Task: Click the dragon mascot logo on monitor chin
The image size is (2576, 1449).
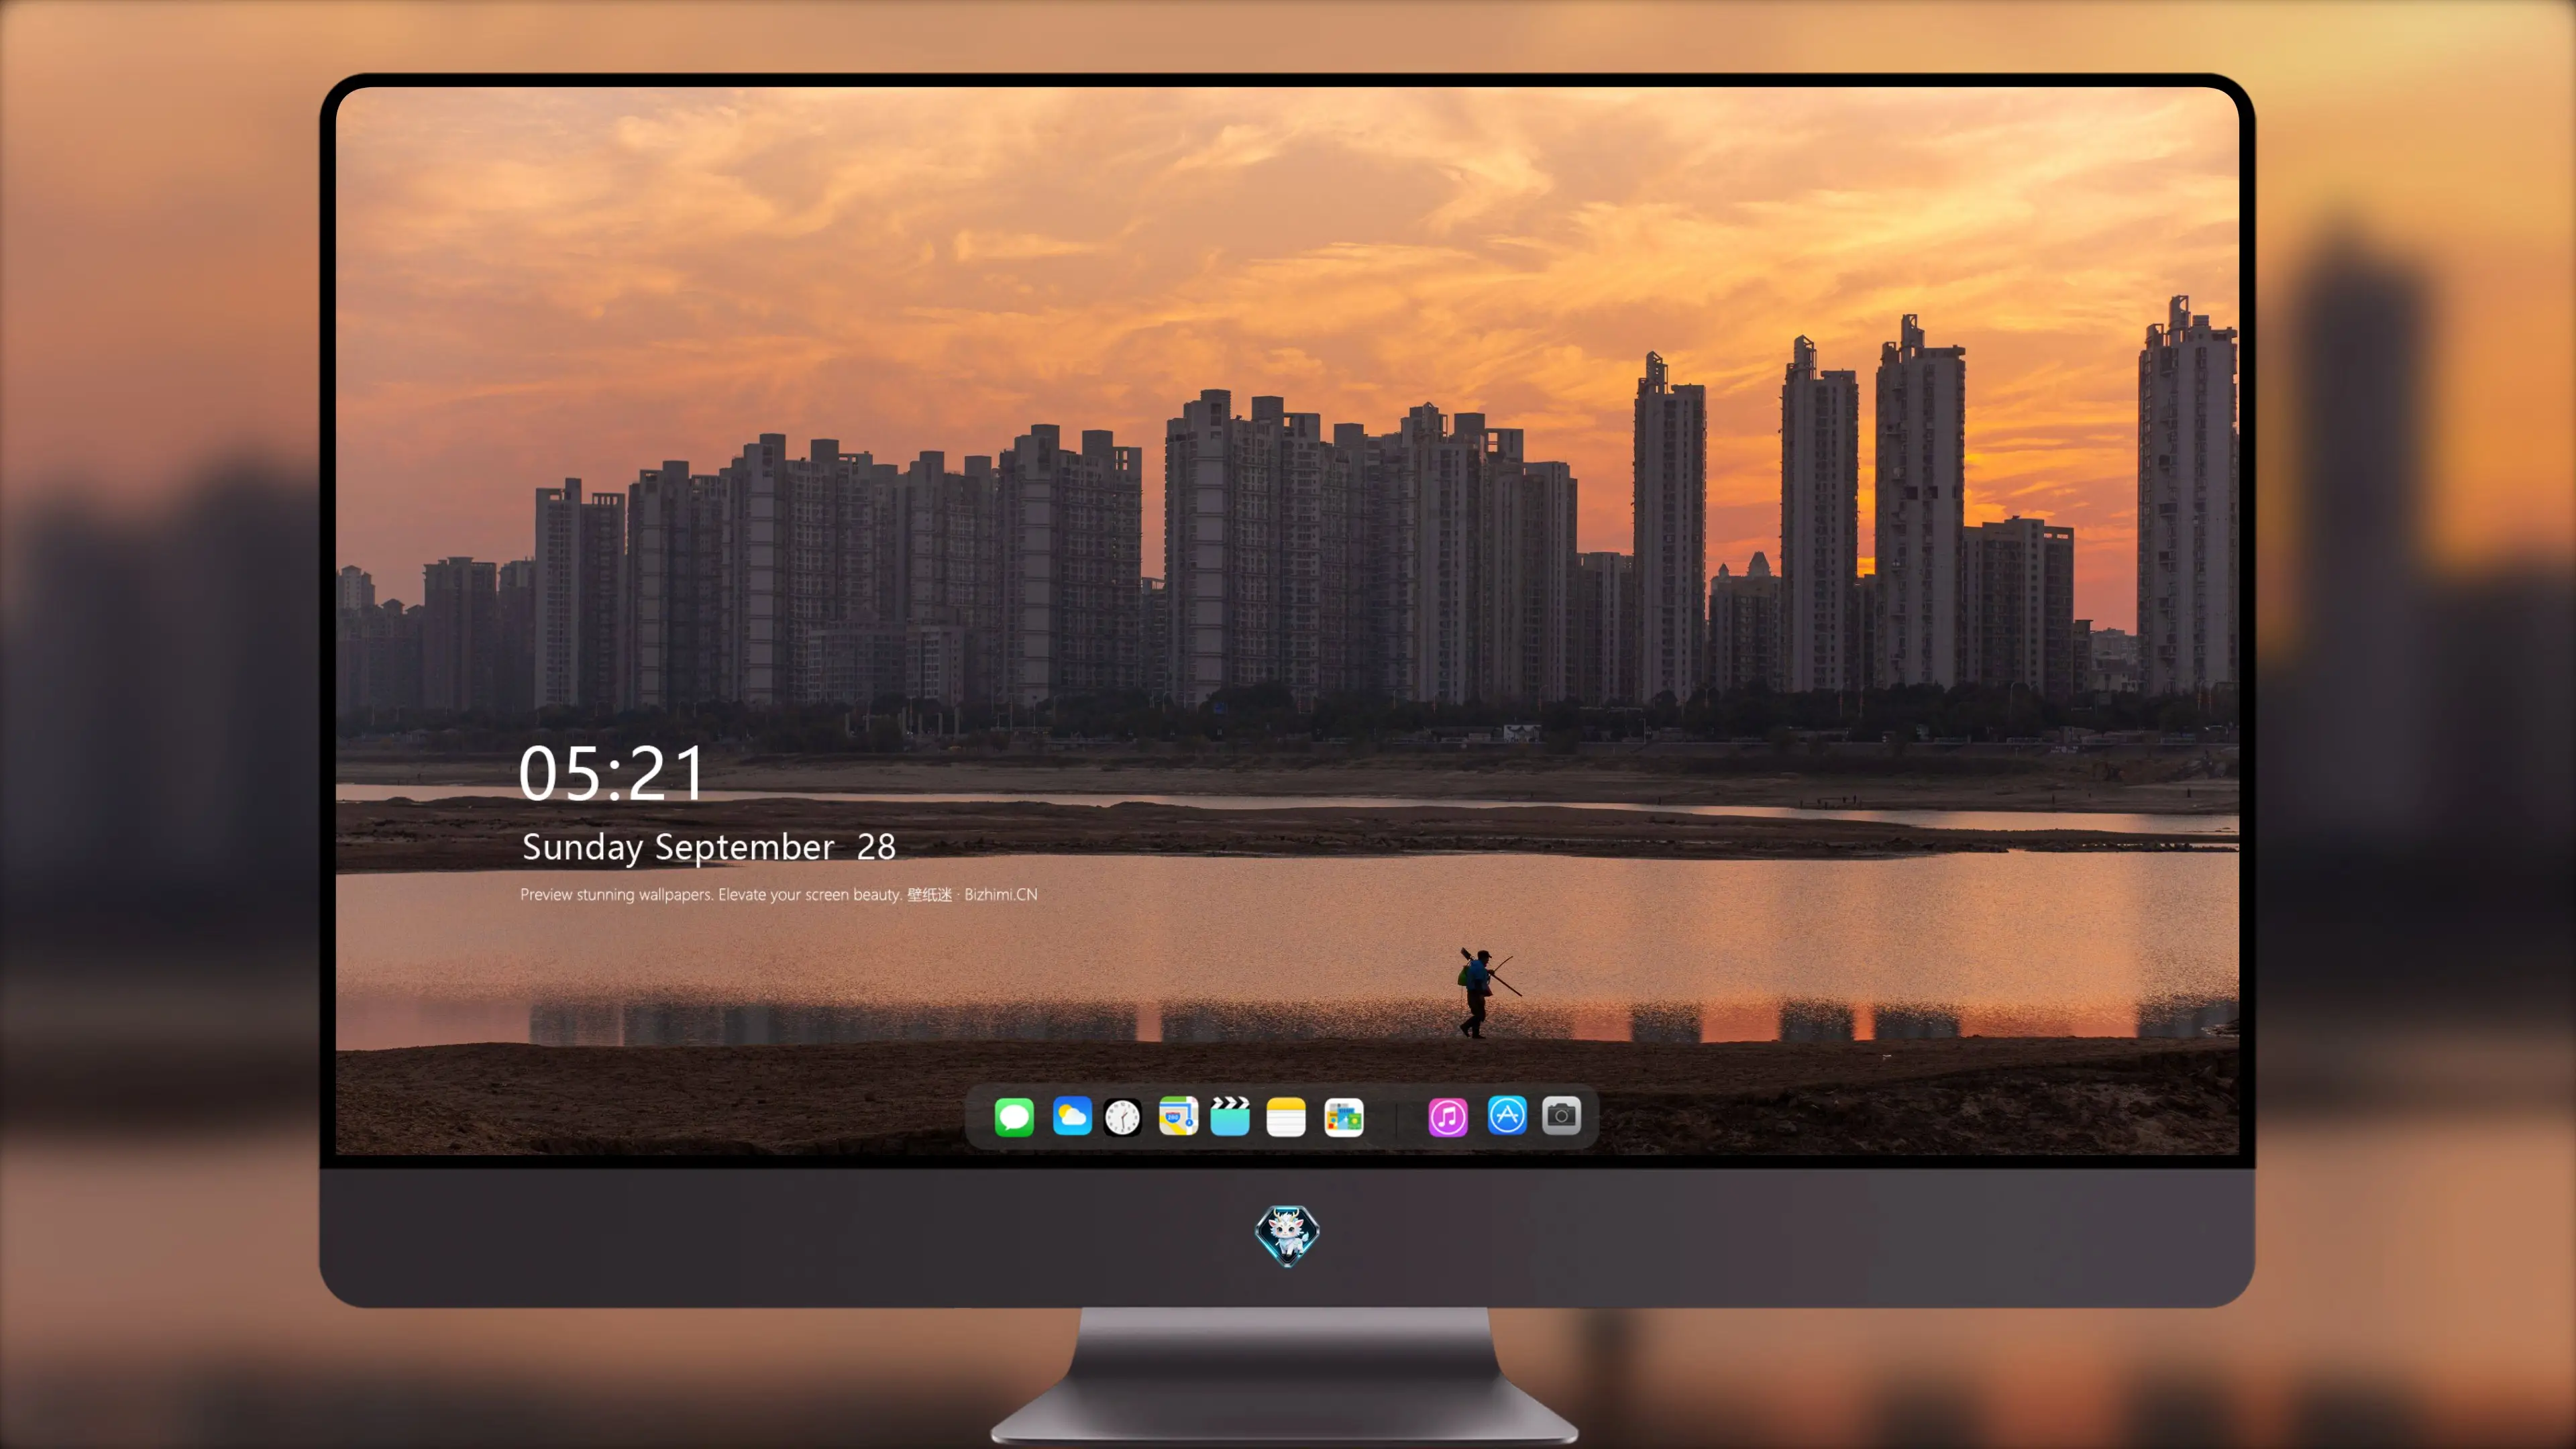Action: (x=1287, y=1235)
